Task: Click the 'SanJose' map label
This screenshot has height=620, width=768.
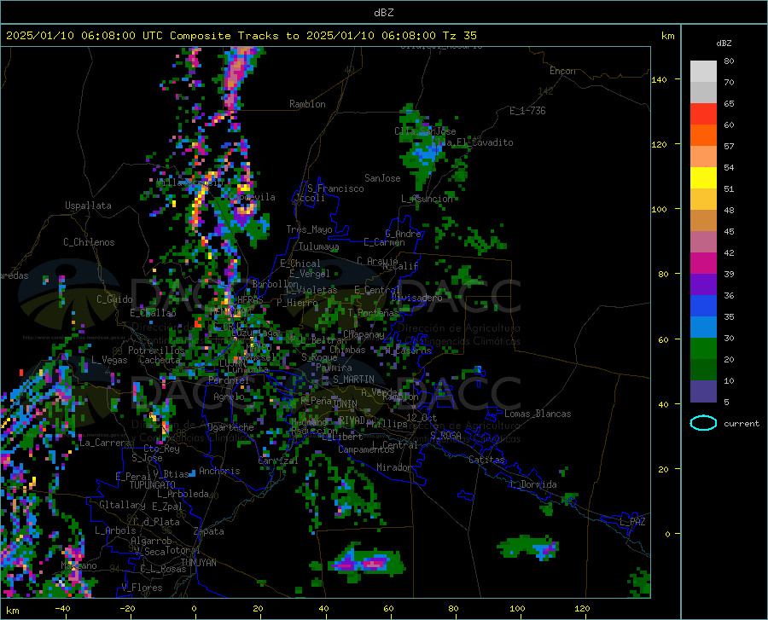Action: [x=382, y=178]
